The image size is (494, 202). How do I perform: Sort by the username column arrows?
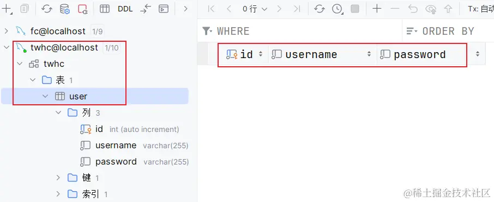pyautogui.click(x=369, y=54)
